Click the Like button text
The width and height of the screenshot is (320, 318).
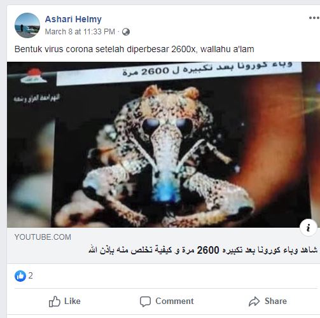(73, 301)
